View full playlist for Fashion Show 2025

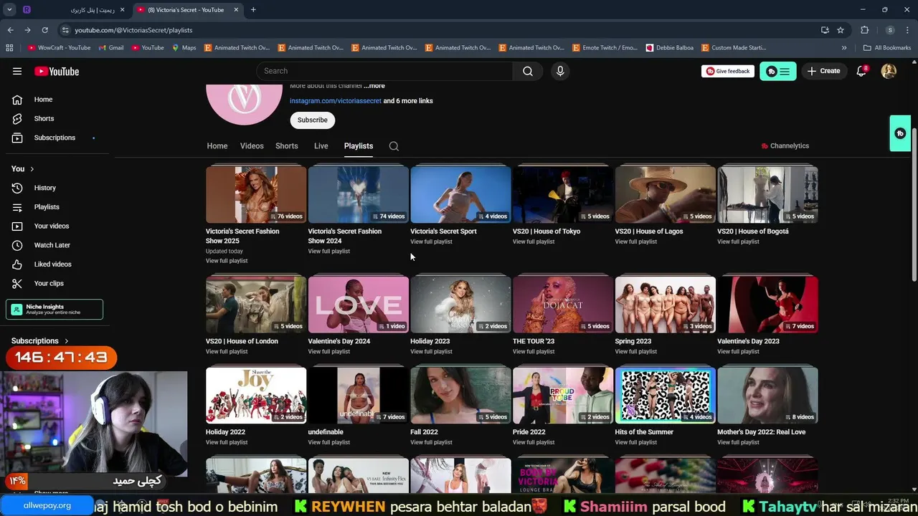227,261
